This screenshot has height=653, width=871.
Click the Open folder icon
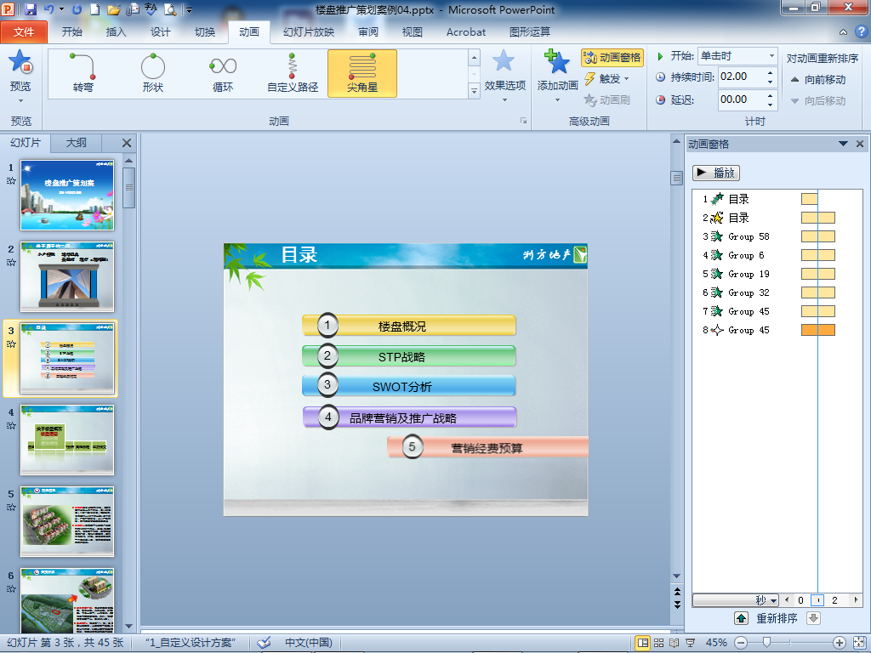coord(113,9)
